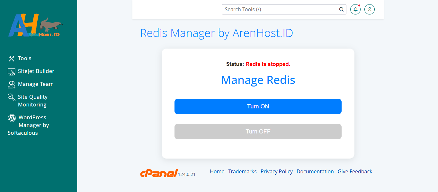Click the cPanel logo in footer

tap(159, 173)
